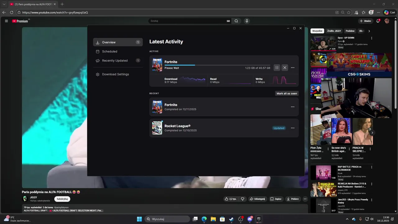
Task: Pause the active Fortnite download
Action: pyautogui.click(x=277, y=68)
